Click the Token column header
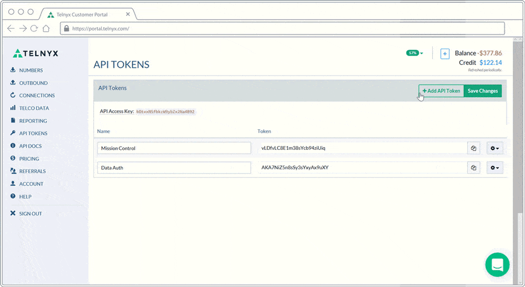525x287 pixels. 264,132
